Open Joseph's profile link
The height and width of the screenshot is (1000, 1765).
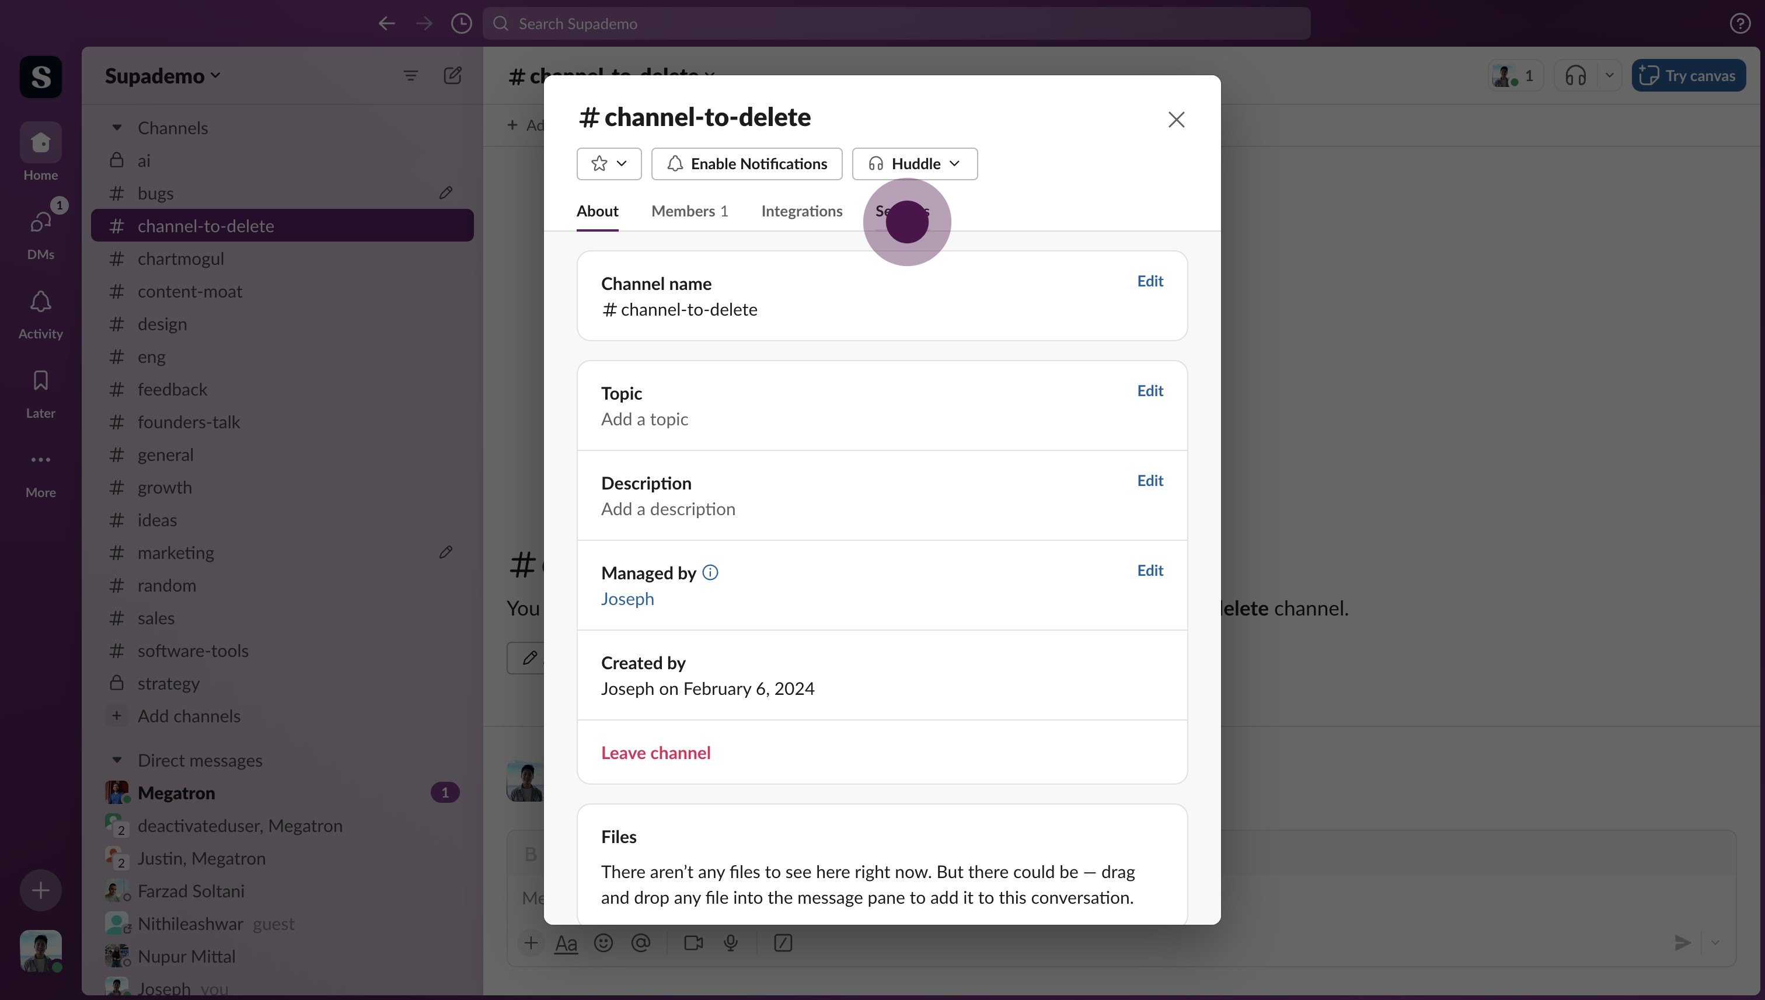coord(627,599)
